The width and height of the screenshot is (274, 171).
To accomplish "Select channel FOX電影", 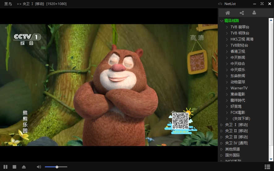I will coord(238,112).
